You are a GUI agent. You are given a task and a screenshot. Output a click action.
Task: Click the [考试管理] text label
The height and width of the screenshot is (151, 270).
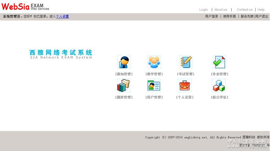(186, 74)
